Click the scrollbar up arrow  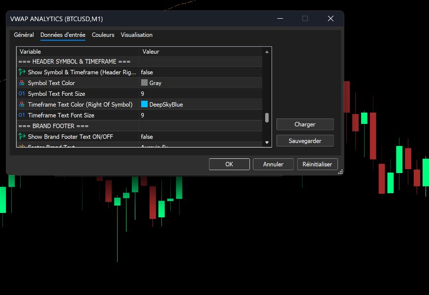click(267, 52)
